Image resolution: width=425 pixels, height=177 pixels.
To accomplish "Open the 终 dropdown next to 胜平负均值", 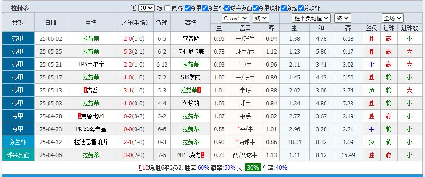I will tap(343, 18).
